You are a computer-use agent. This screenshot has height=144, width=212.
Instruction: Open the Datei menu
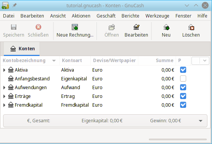pos(9,16)
